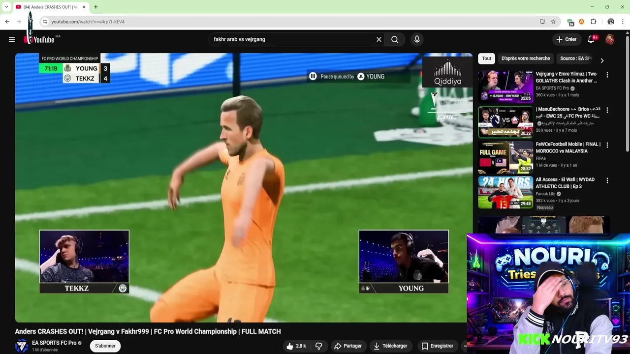Open the YouTube guide hamburger menu
The width and height of the screenshot is (630, 354).
coord(12,39)
